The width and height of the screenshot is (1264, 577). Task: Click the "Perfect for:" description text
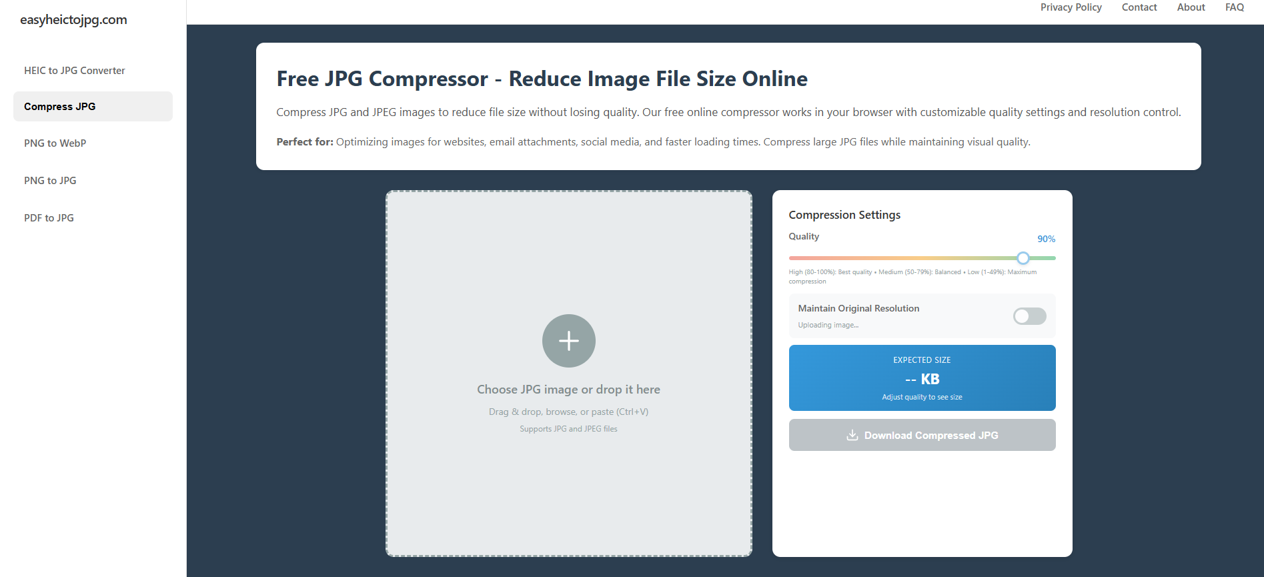(x=653, y=142)
